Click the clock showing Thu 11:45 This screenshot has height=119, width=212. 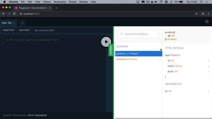point(191,2)
